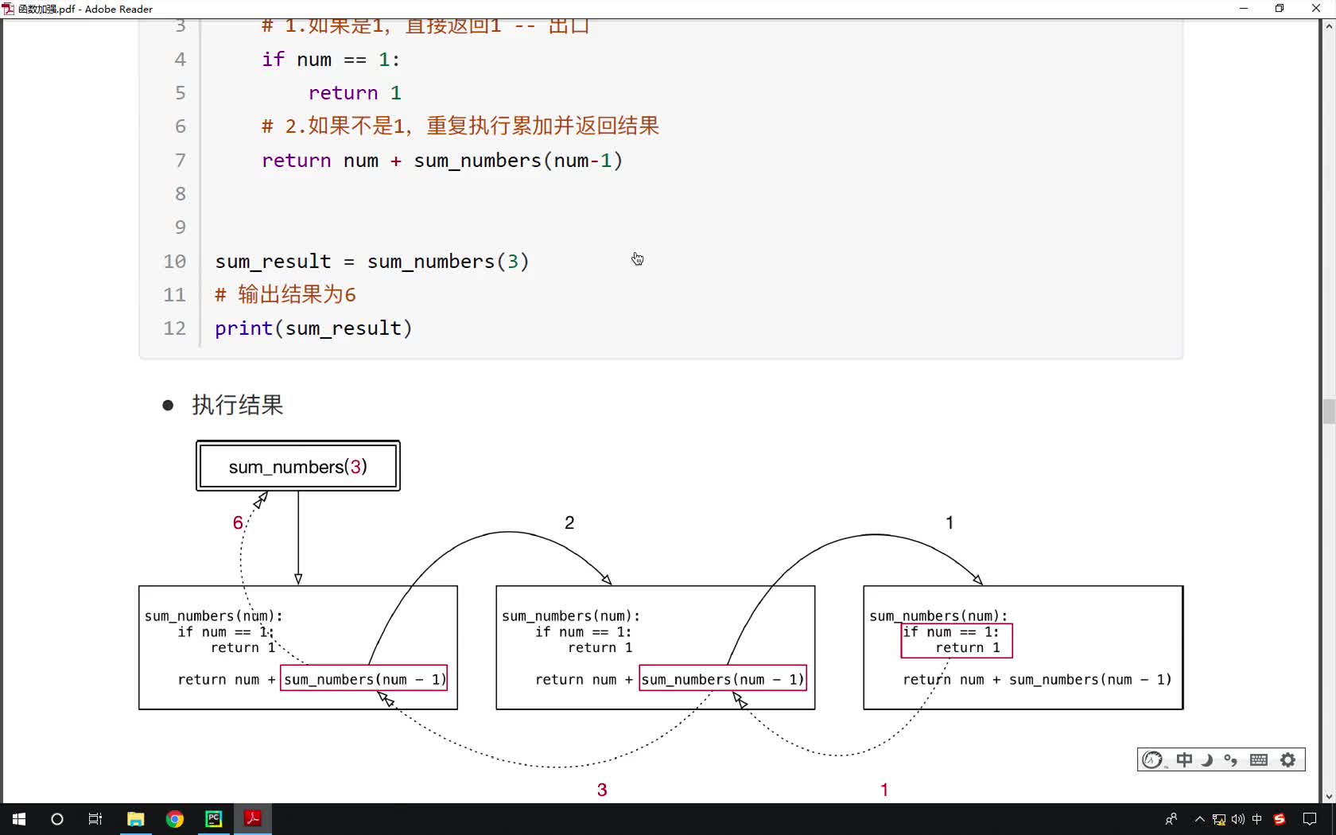This screenshot has height=835, width=1336.
Task: Open the Windows Start menu
Action: [x=19, y=819]
